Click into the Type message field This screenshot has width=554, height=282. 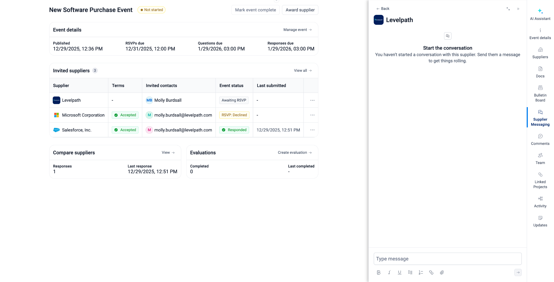(447, 259)
